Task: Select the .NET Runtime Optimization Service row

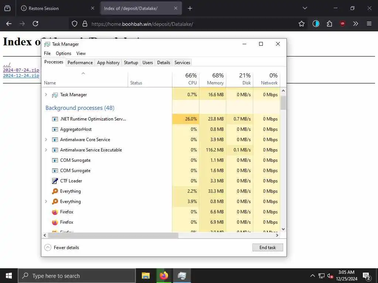Action: click(x=161, y=119)
